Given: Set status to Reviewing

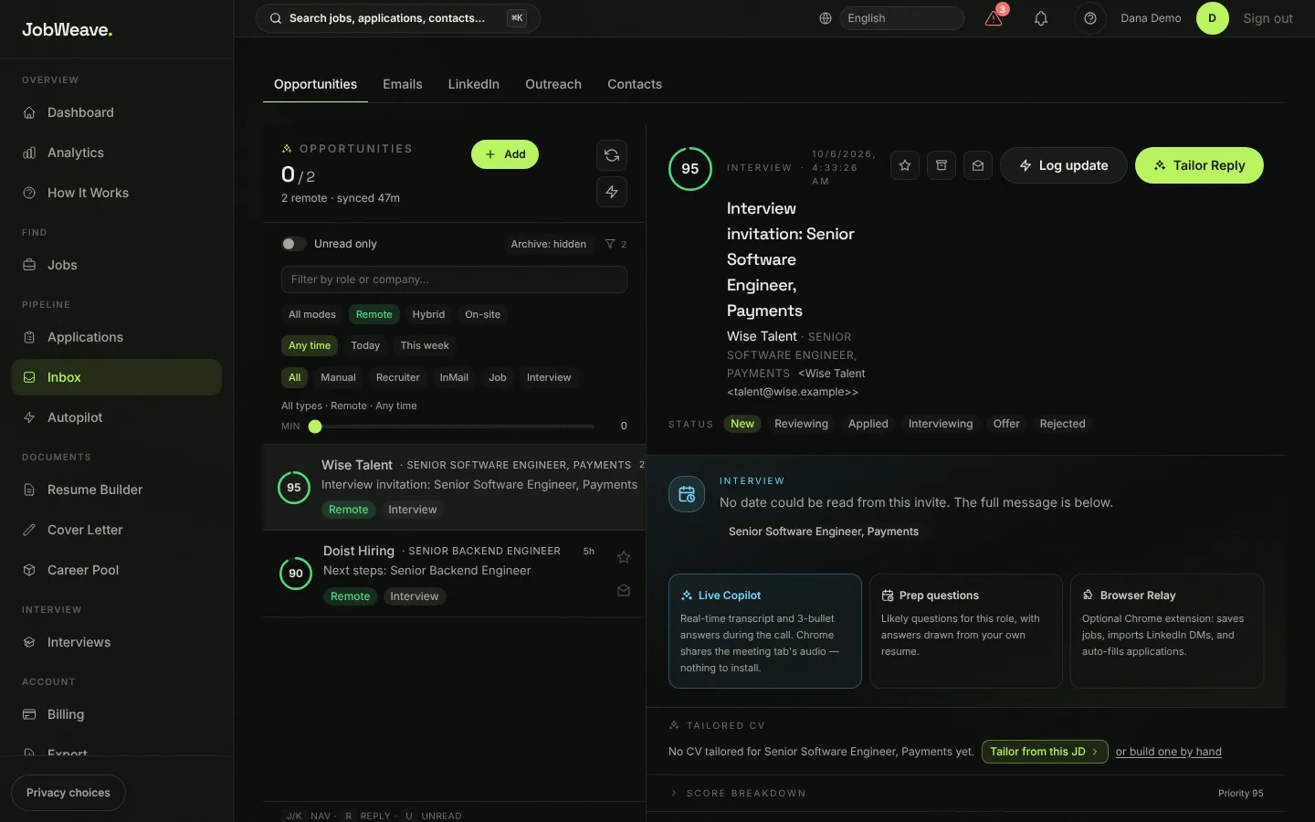Looking at the screenshot, I should tap(801, 424).
